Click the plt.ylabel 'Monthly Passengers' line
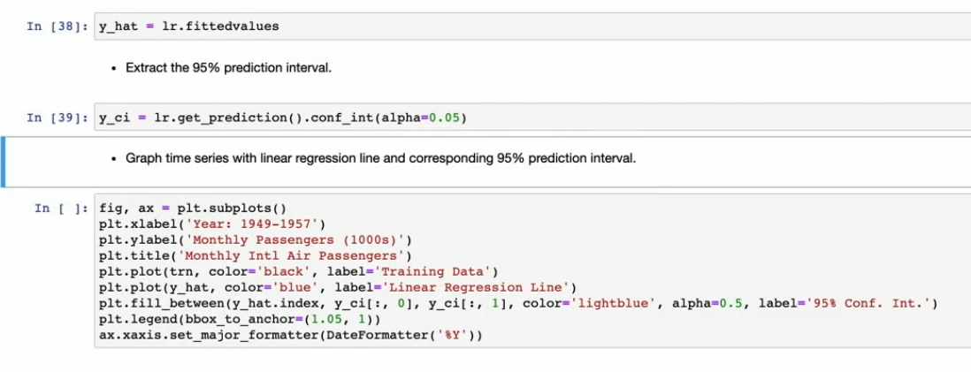971x372 pixels. click(x=256, y=239)
